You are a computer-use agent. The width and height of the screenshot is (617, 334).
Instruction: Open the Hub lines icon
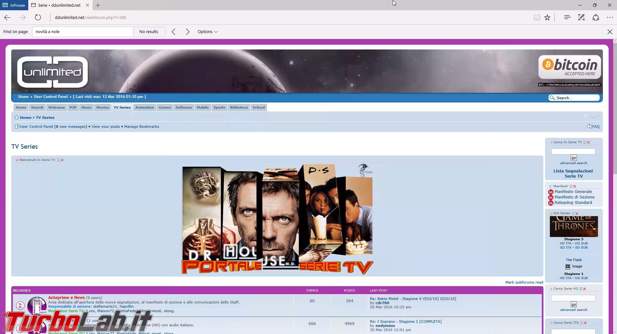(567, 17)
